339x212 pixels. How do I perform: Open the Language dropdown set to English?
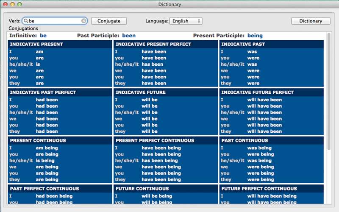pos(186,21)
